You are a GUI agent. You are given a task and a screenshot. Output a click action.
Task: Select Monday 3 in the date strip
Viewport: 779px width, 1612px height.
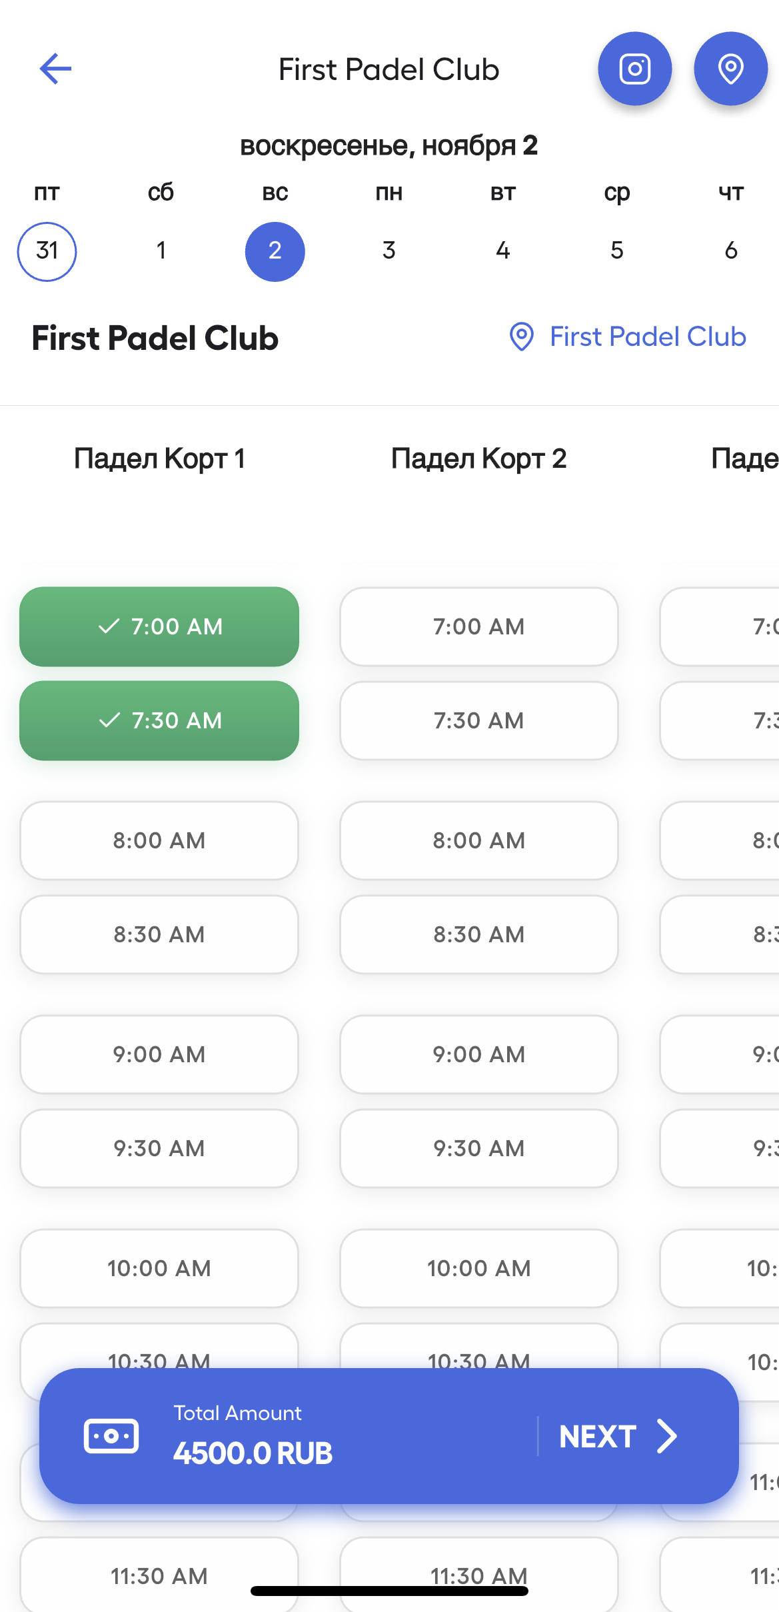(389, 251)
